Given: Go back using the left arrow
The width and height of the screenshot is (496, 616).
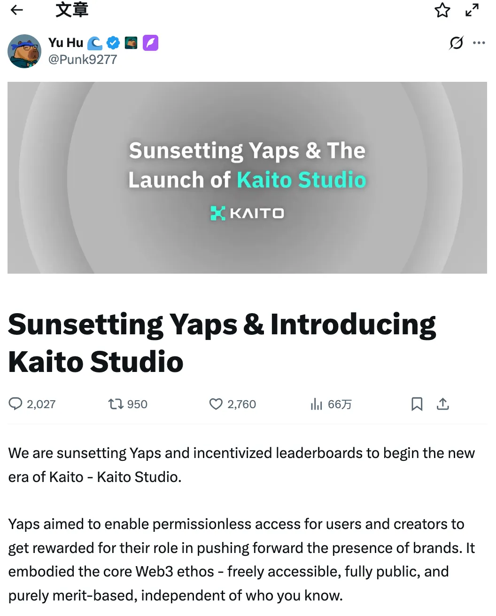Looking at the screenshot, I should click(x=17, y=10).
